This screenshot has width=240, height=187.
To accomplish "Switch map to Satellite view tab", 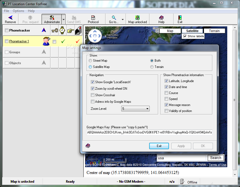I will 192,31.
